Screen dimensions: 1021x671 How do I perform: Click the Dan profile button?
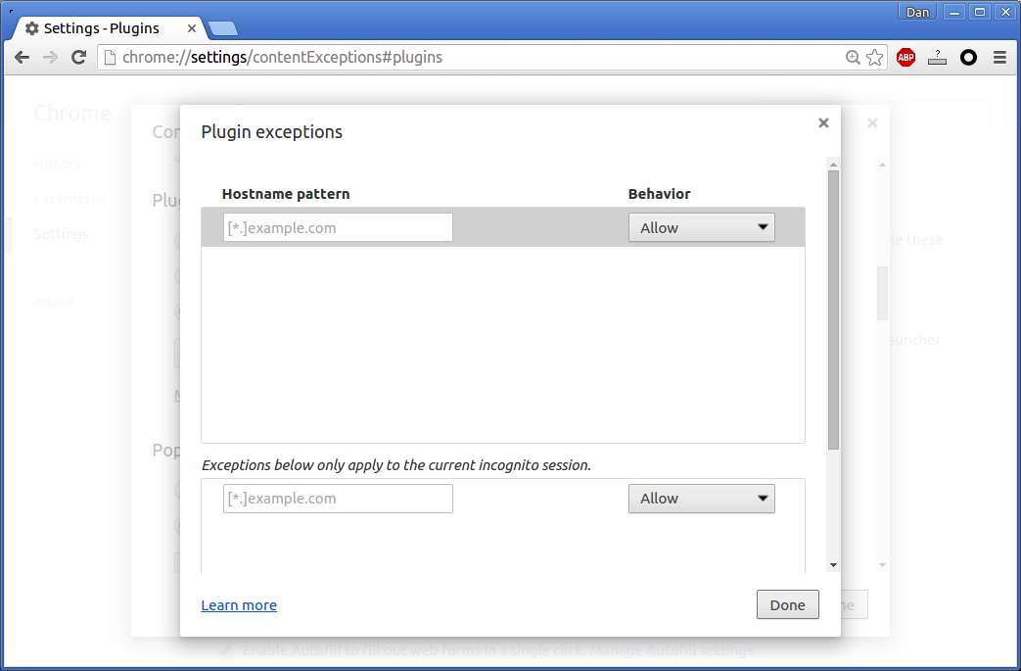coord(917,12)
